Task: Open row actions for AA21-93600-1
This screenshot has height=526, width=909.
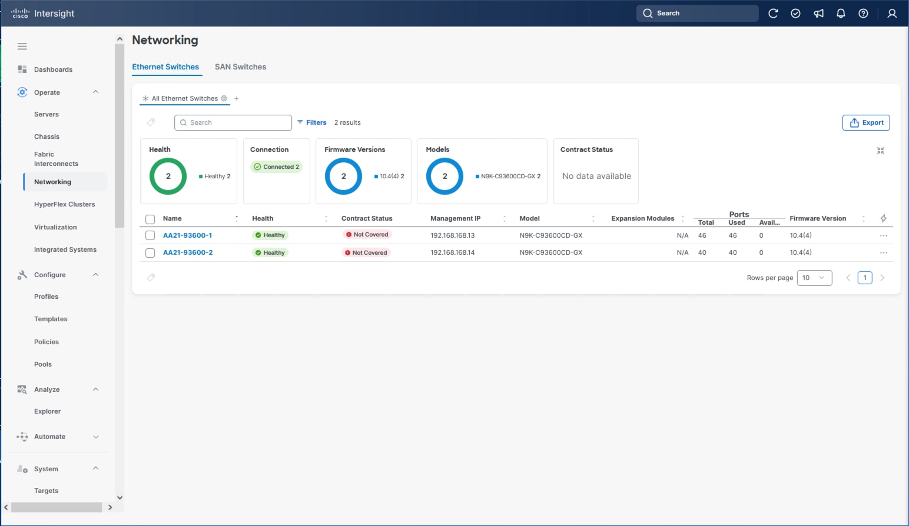Action: [883, 235]
